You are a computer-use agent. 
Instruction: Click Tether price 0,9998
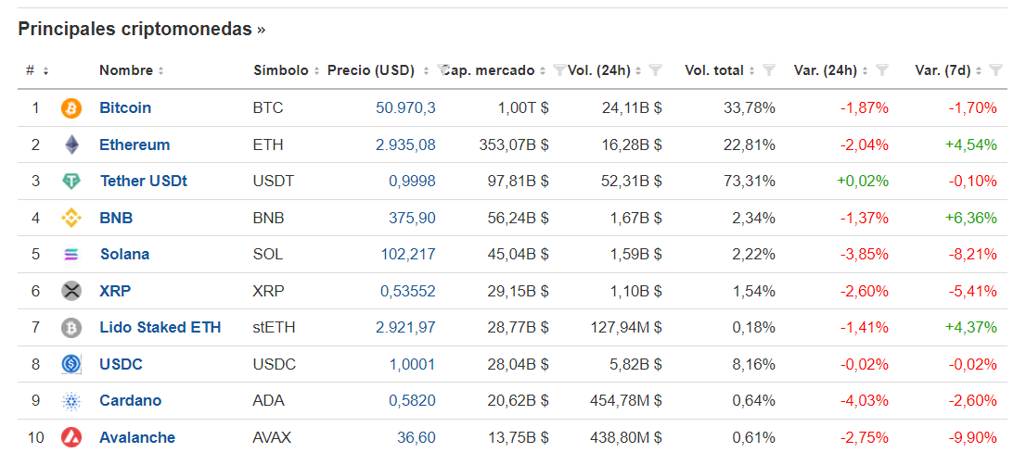[x=412, y=181]
